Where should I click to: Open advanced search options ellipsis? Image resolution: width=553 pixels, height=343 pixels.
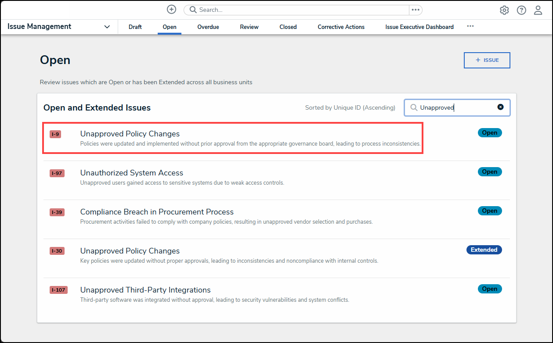pyautogui.click(x=415, y=10)
